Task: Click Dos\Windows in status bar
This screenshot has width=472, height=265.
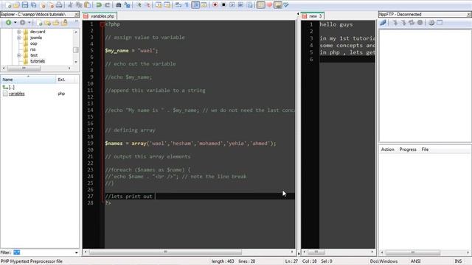Action: coord(383,261)
